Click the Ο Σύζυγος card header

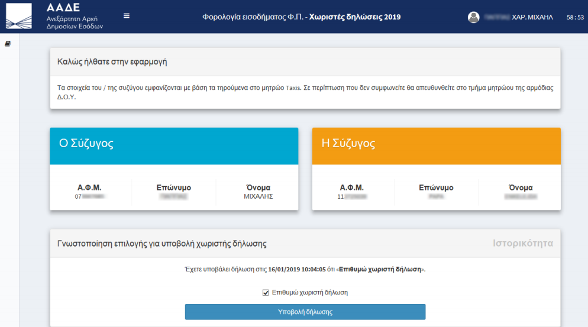click(174, 146)
